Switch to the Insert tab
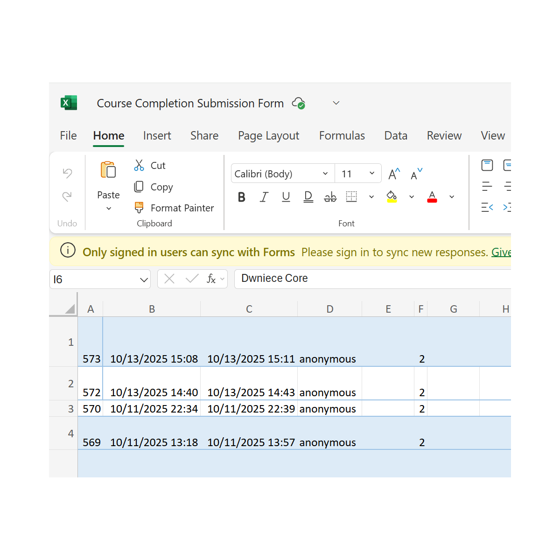The width and height of the screenshot is (560, 560). tap(157, 136)
